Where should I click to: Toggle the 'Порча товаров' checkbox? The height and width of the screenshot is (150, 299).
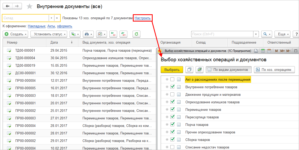coord(172,125)
